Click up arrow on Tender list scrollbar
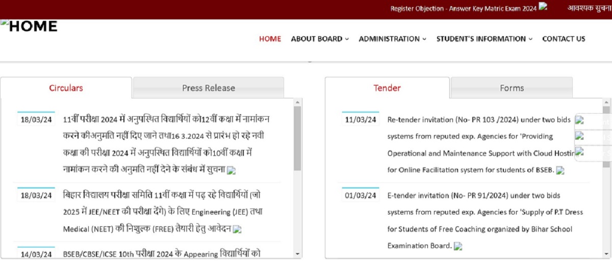 606,102
